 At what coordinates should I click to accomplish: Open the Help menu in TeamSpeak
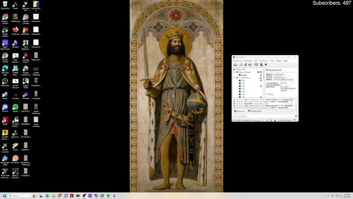(x=285, y=61)
